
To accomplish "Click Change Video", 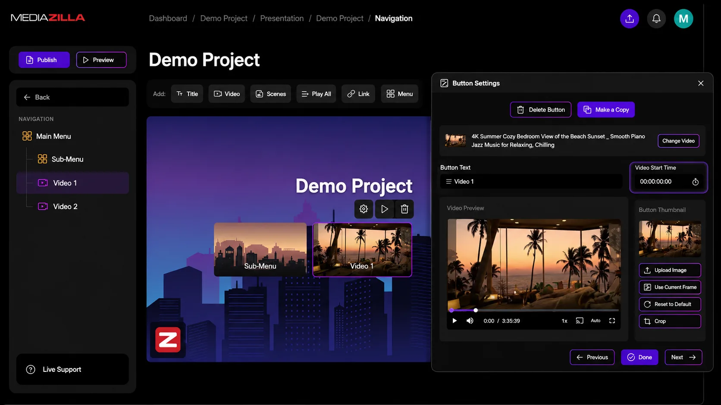I will coord(678,141).
